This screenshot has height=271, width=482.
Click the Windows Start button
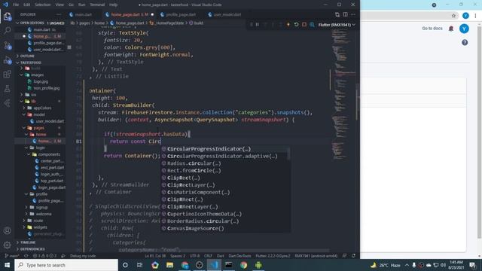click(x=7, y=265)
